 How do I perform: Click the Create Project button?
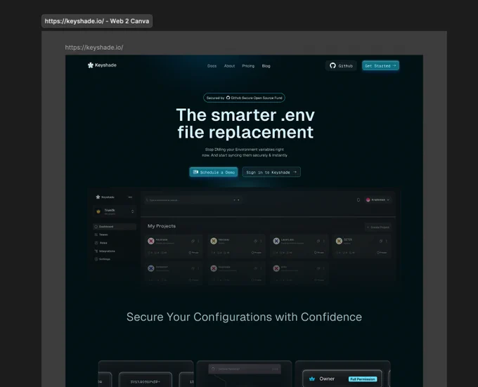click(x=378, y=227)
